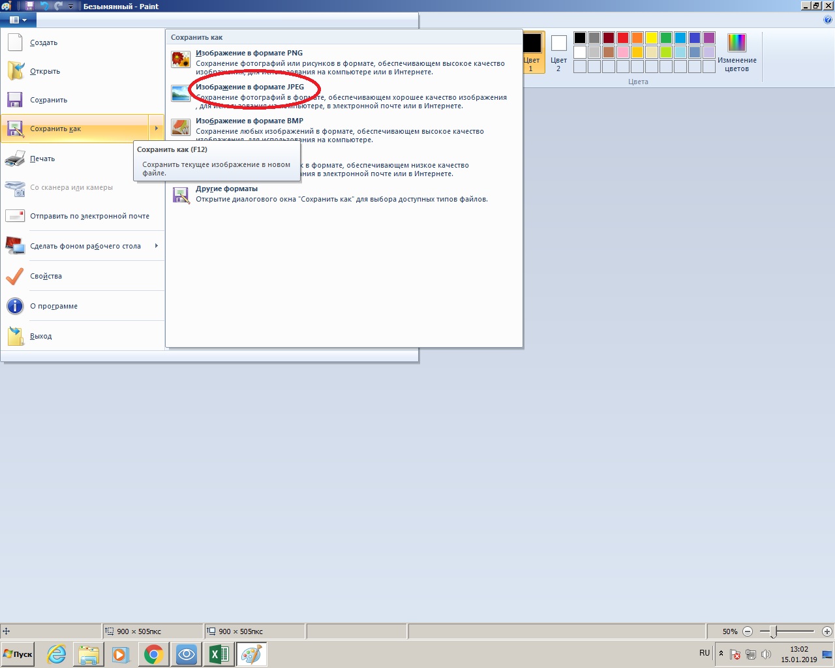The width and height of the screenshot is (835, 668).
Task: Click the PNG format flower icon
Action: click(181, 59)
